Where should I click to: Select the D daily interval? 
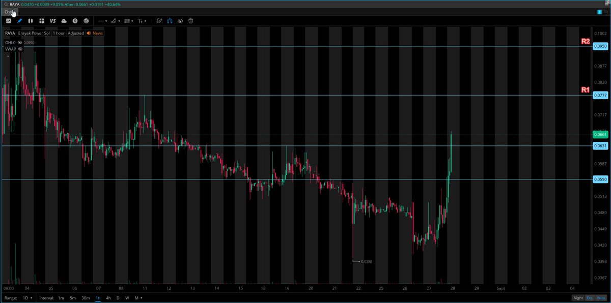click(x=118, y=298)
